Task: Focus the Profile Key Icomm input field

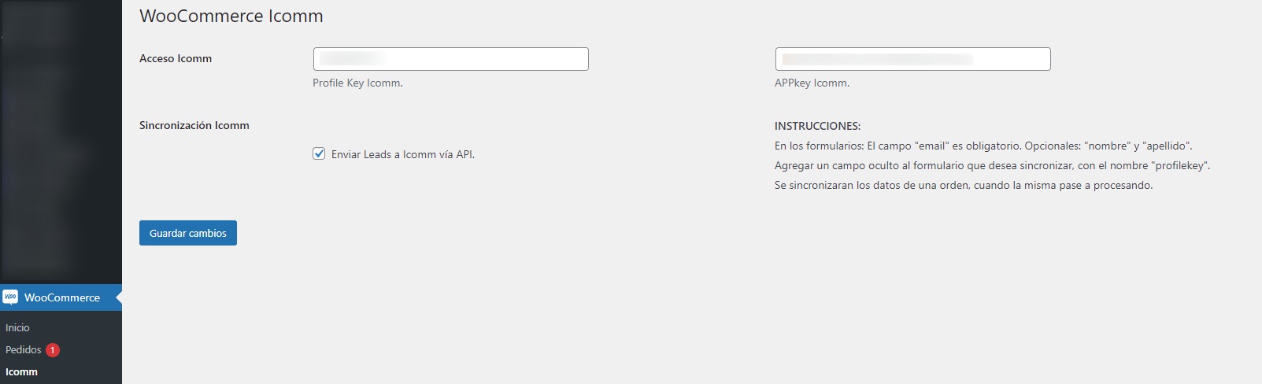Action: 450,59
